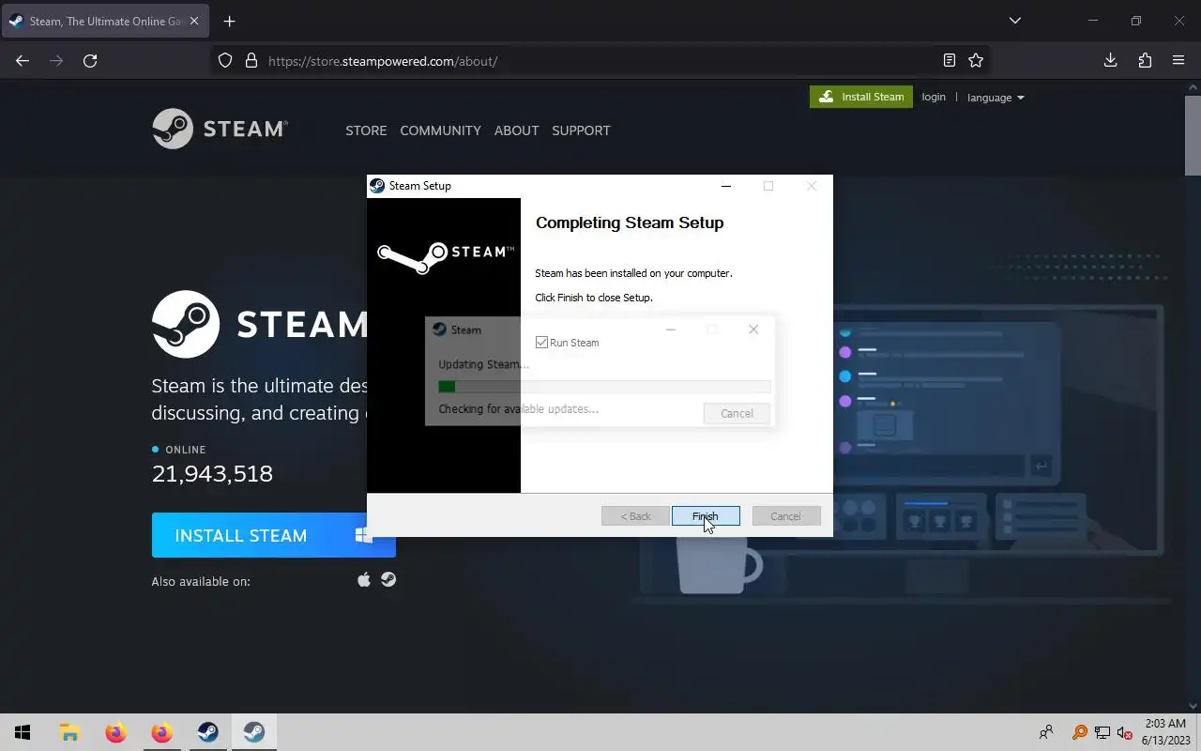The height and width of the screenshot is (751, 1201).
Task: Open File Explorer from the taskbar
Action: tap(69, 732)
